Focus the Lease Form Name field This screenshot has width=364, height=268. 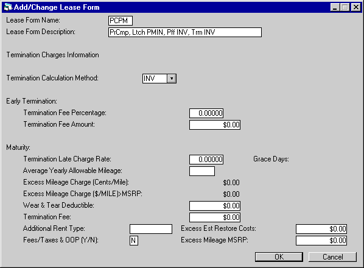pyautogui.click(x=121, y=21)
